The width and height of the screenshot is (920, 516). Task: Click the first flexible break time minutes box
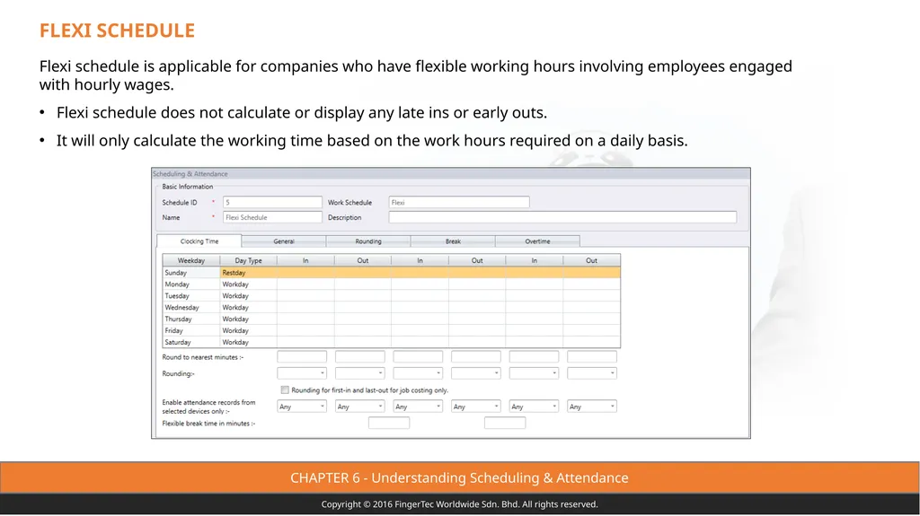tap(389, 423)
